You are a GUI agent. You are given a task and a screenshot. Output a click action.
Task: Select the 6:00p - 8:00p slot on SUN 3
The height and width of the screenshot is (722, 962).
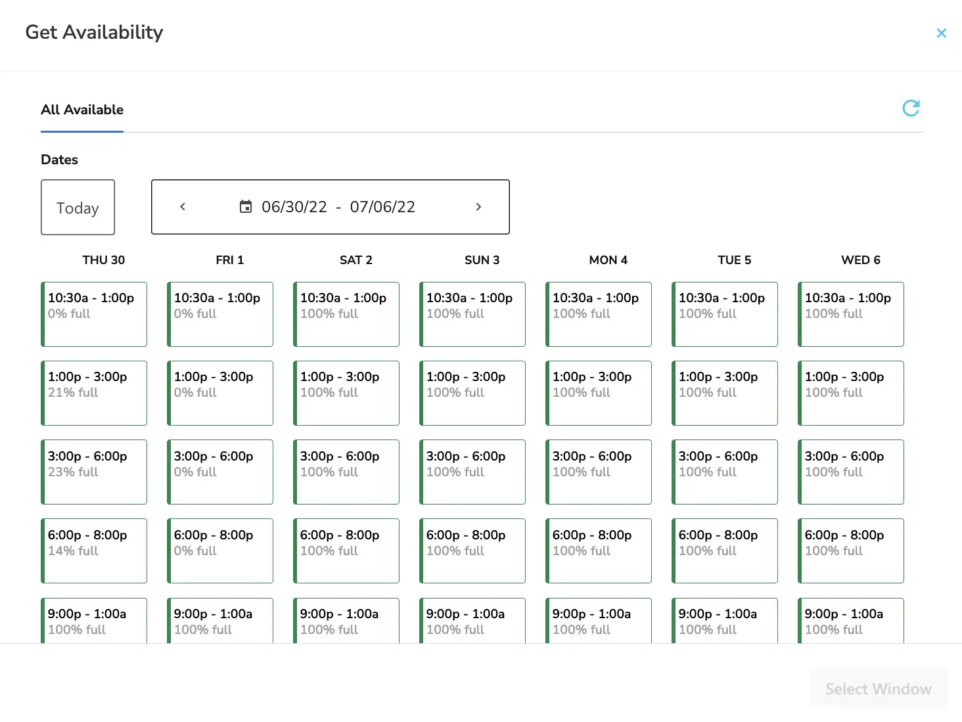[472, 551]
